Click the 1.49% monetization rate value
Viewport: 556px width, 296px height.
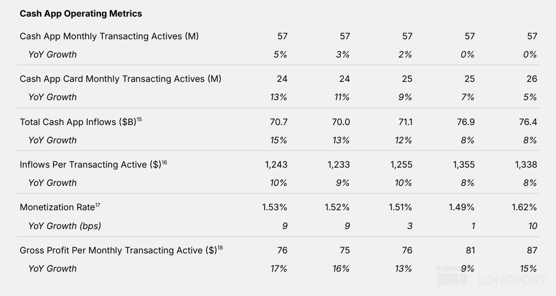[462, 207]
